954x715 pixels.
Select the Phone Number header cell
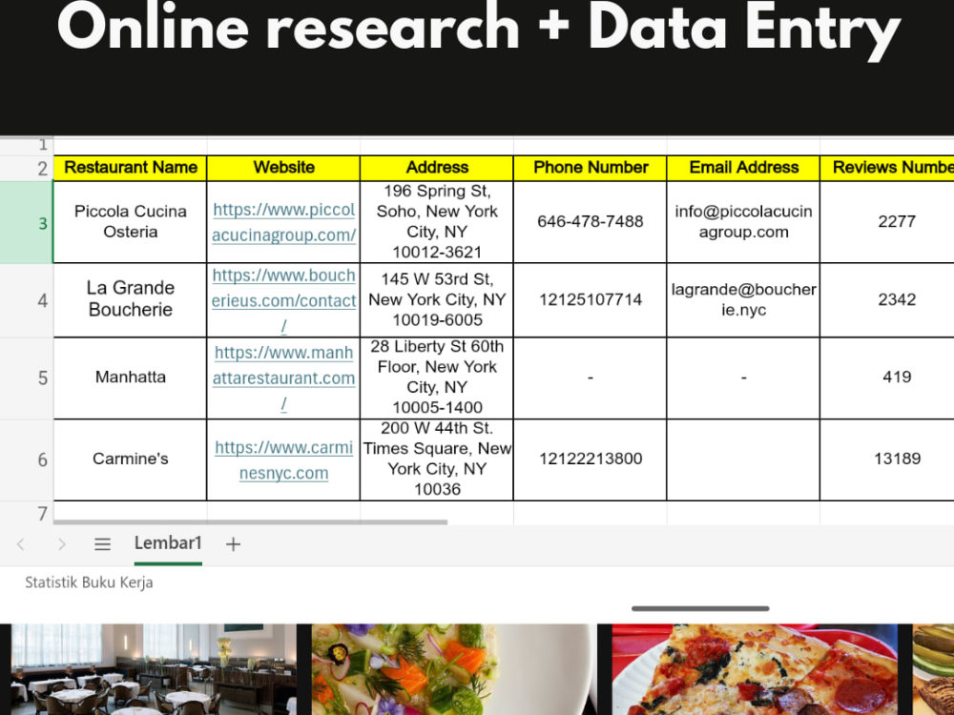tap(591, 168)
